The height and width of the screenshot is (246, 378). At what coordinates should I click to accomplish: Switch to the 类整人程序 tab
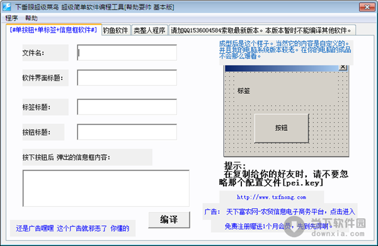click(x=149, y=30)
